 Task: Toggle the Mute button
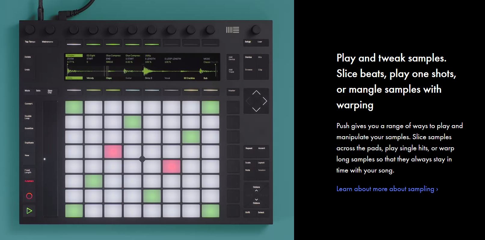click(27, 91)
